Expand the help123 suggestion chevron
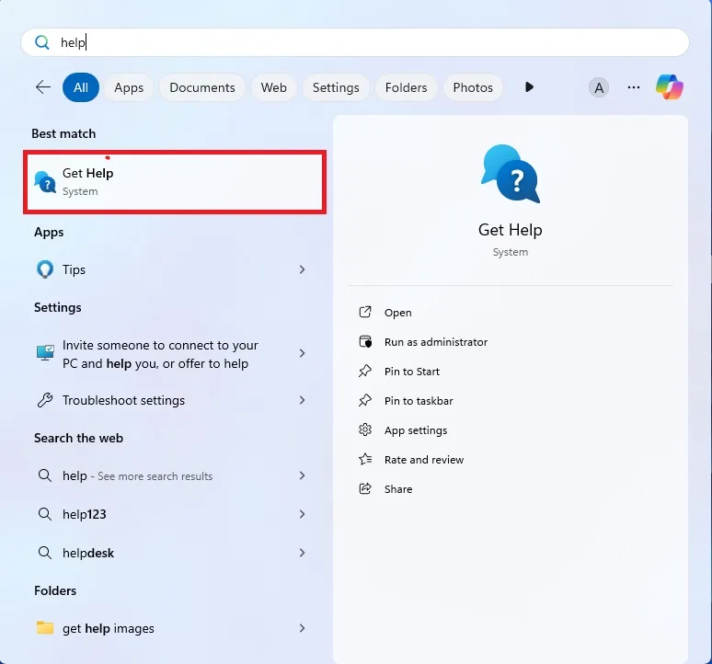712x664 pixels. coord(302,514)
